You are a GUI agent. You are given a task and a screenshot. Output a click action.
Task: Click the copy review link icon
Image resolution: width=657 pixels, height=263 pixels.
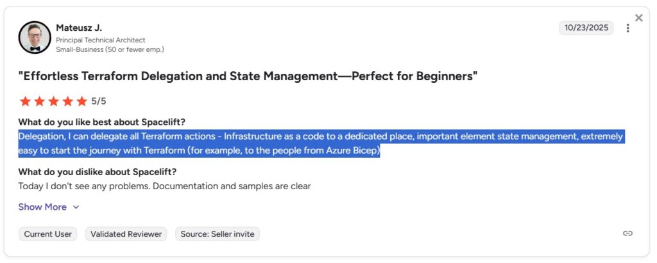coord(627,233)
